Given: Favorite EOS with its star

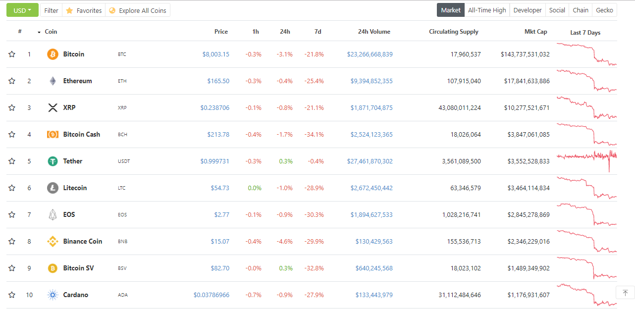Looking at the screenshot, I should click(12, 215).
